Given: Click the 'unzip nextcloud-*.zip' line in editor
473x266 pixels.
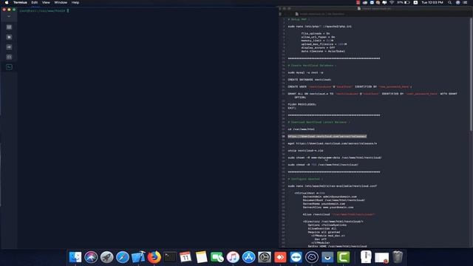Looking at the screenshot, I should [305, 151].
